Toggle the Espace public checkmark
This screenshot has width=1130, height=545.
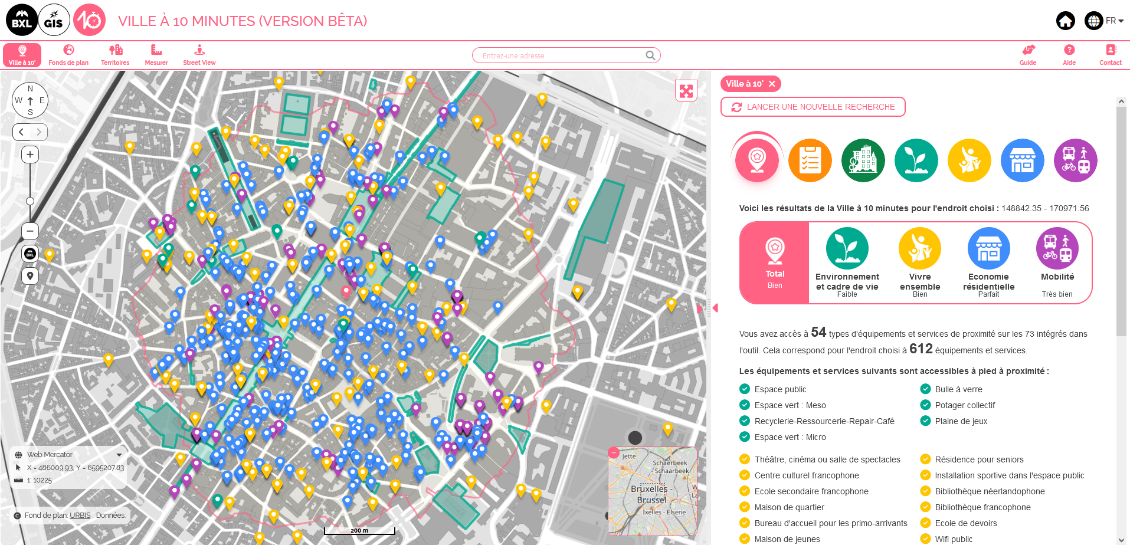pyautogui.click(x=745, y=389)
